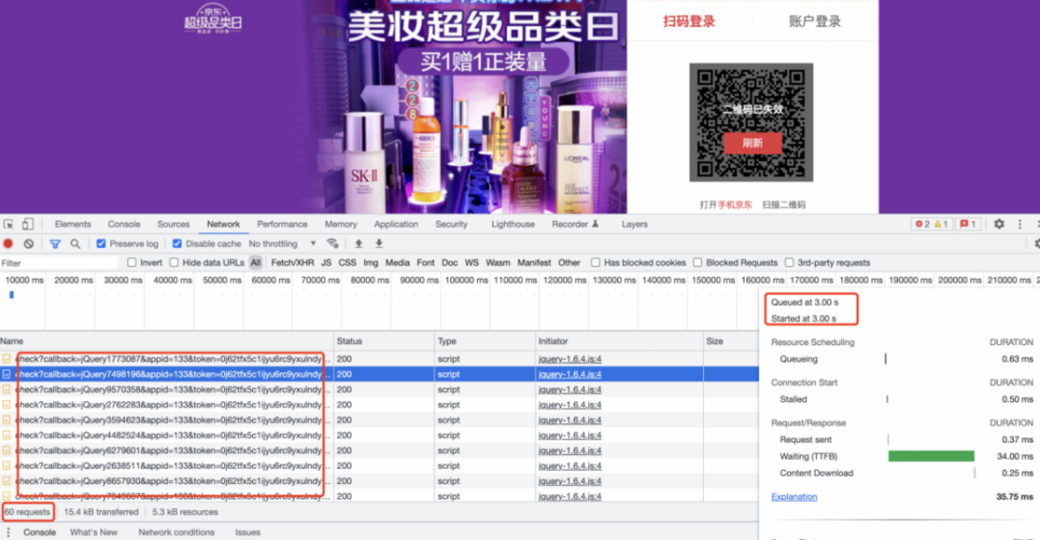The width and height of the screenshot is (1040, 540).
Task: Stop recording network log
Action: 8,243
